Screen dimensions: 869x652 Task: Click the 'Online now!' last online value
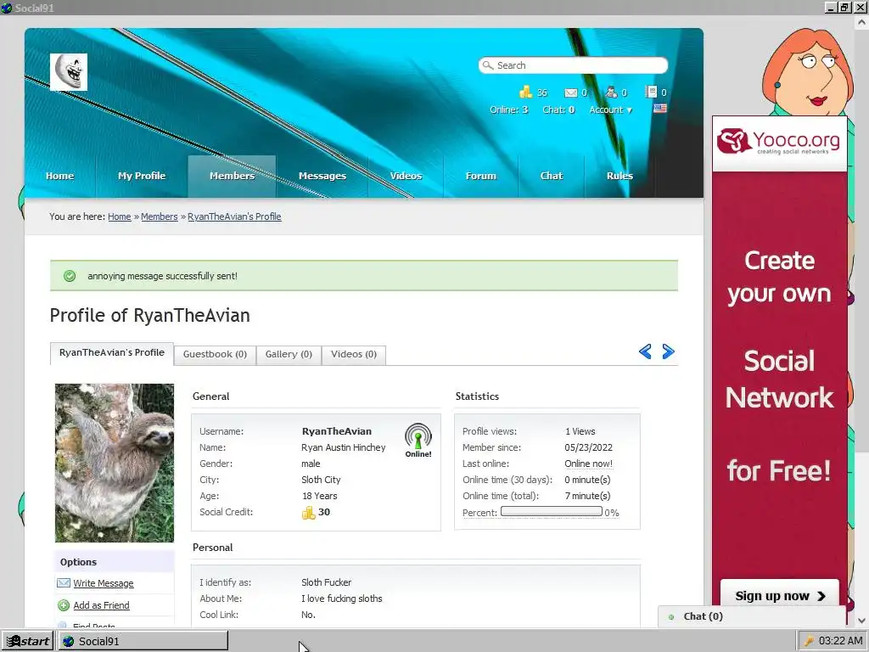point(589,464)
